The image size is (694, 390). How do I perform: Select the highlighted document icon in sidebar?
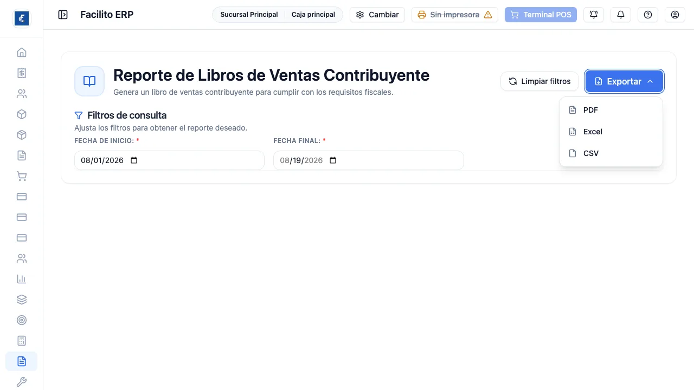coord(22,361)
